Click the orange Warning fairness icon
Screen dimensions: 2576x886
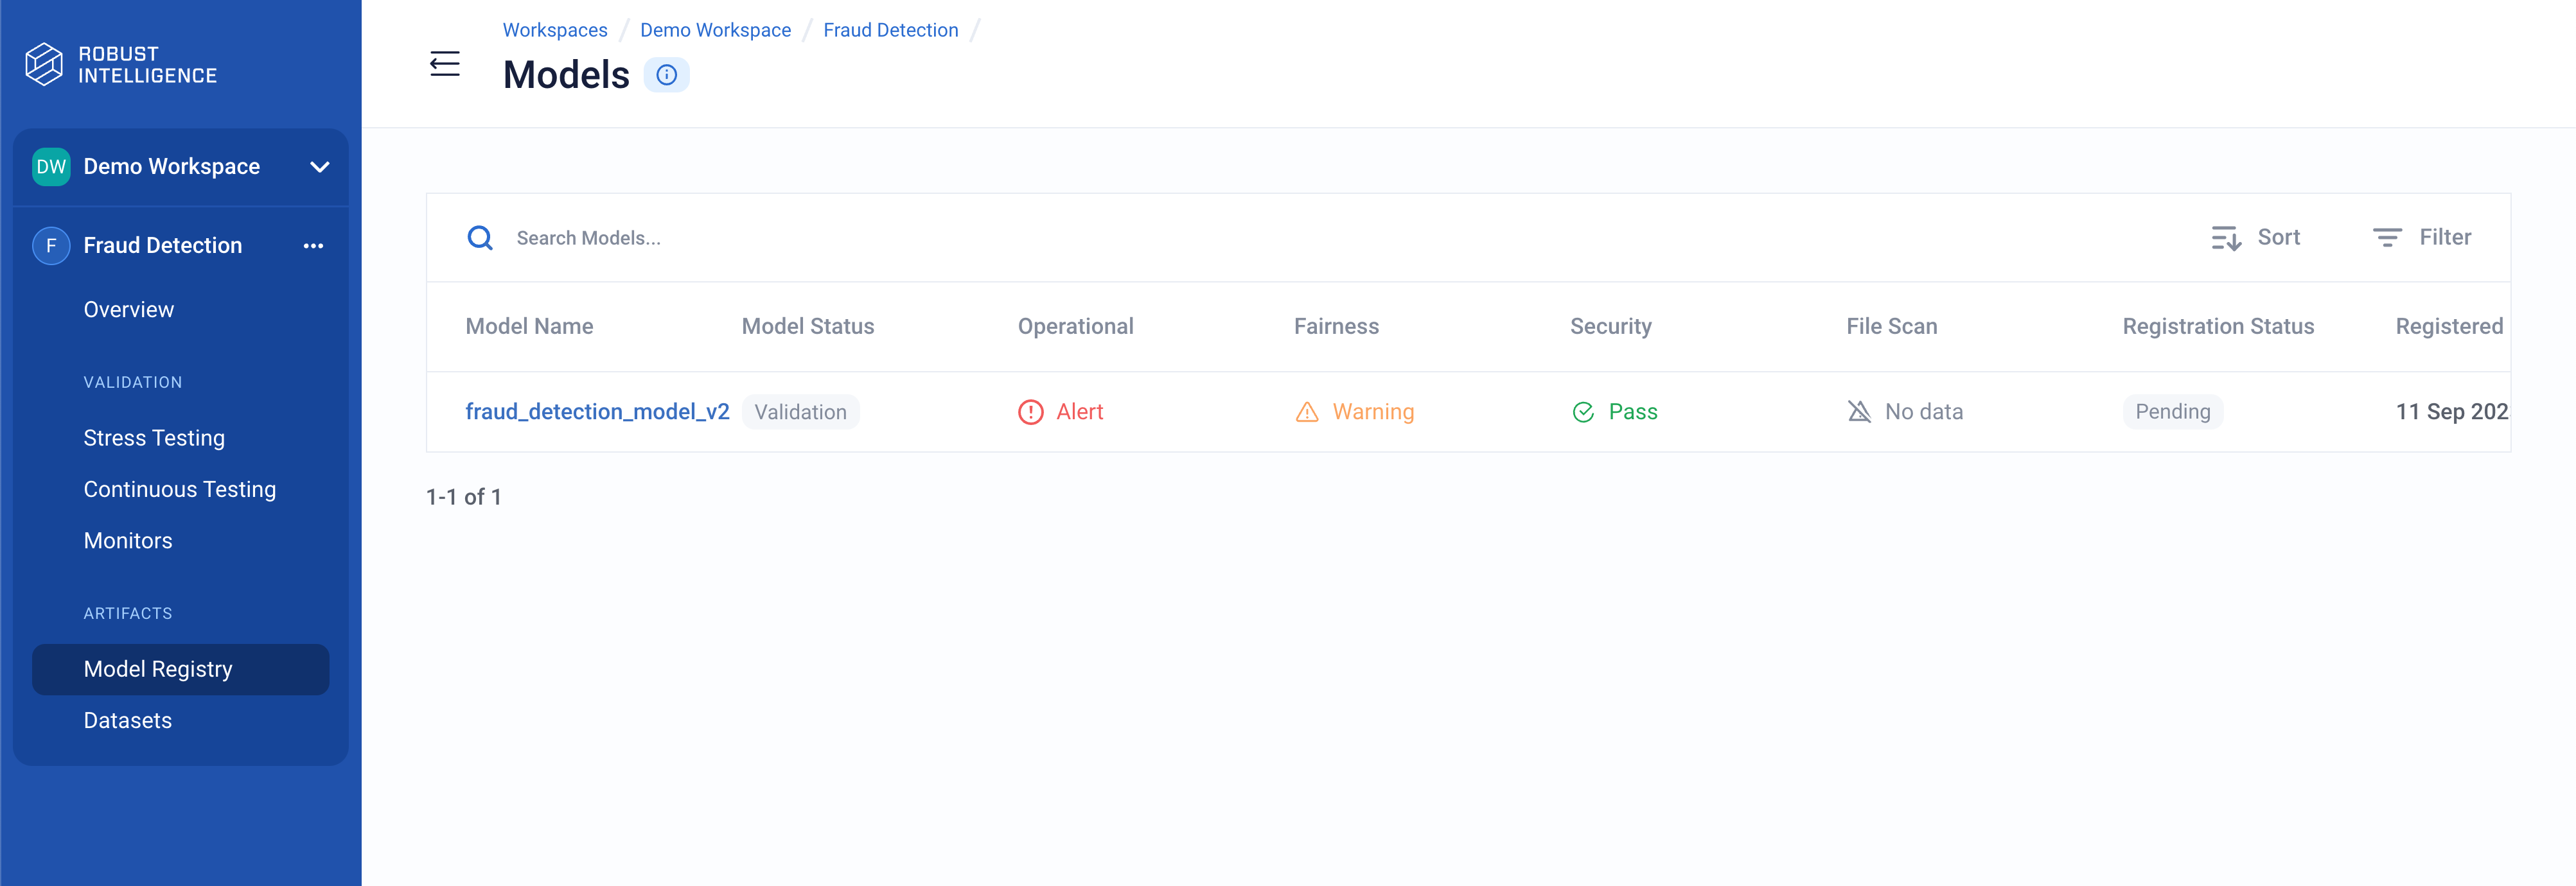click(x=1306, y=413)
